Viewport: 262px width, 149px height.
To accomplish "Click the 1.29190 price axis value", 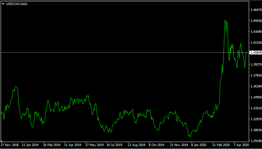I will 255,141.
